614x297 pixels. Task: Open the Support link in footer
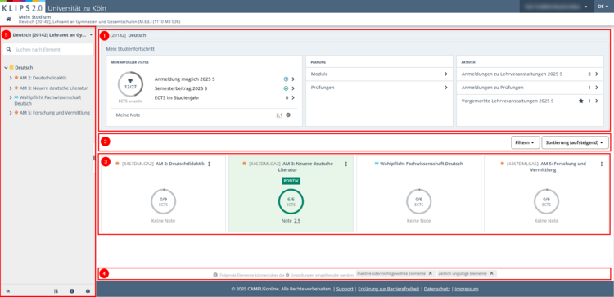pos(345,289)
